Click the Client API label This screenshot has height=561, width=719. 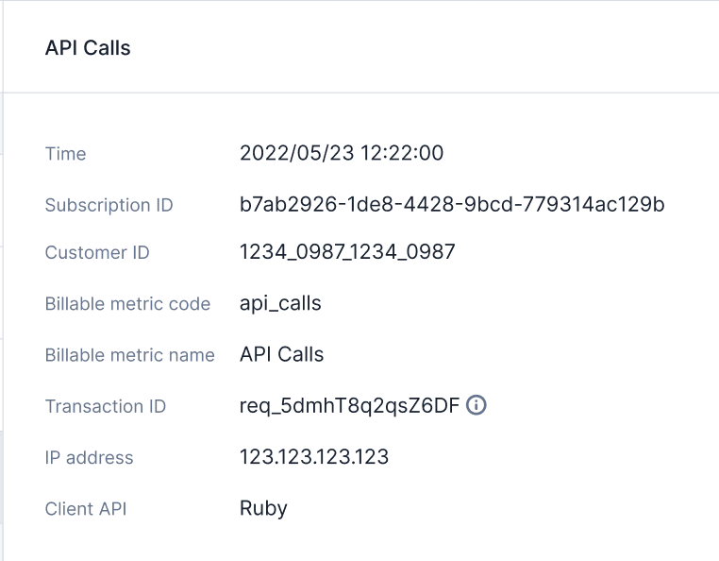[x=86, y=509]
